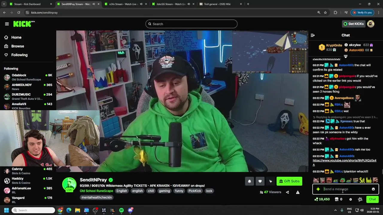The width and height of the screenshot is (383, 215).
Task: Open Cabrzy channel in sidebar
Action: [28, 171]
